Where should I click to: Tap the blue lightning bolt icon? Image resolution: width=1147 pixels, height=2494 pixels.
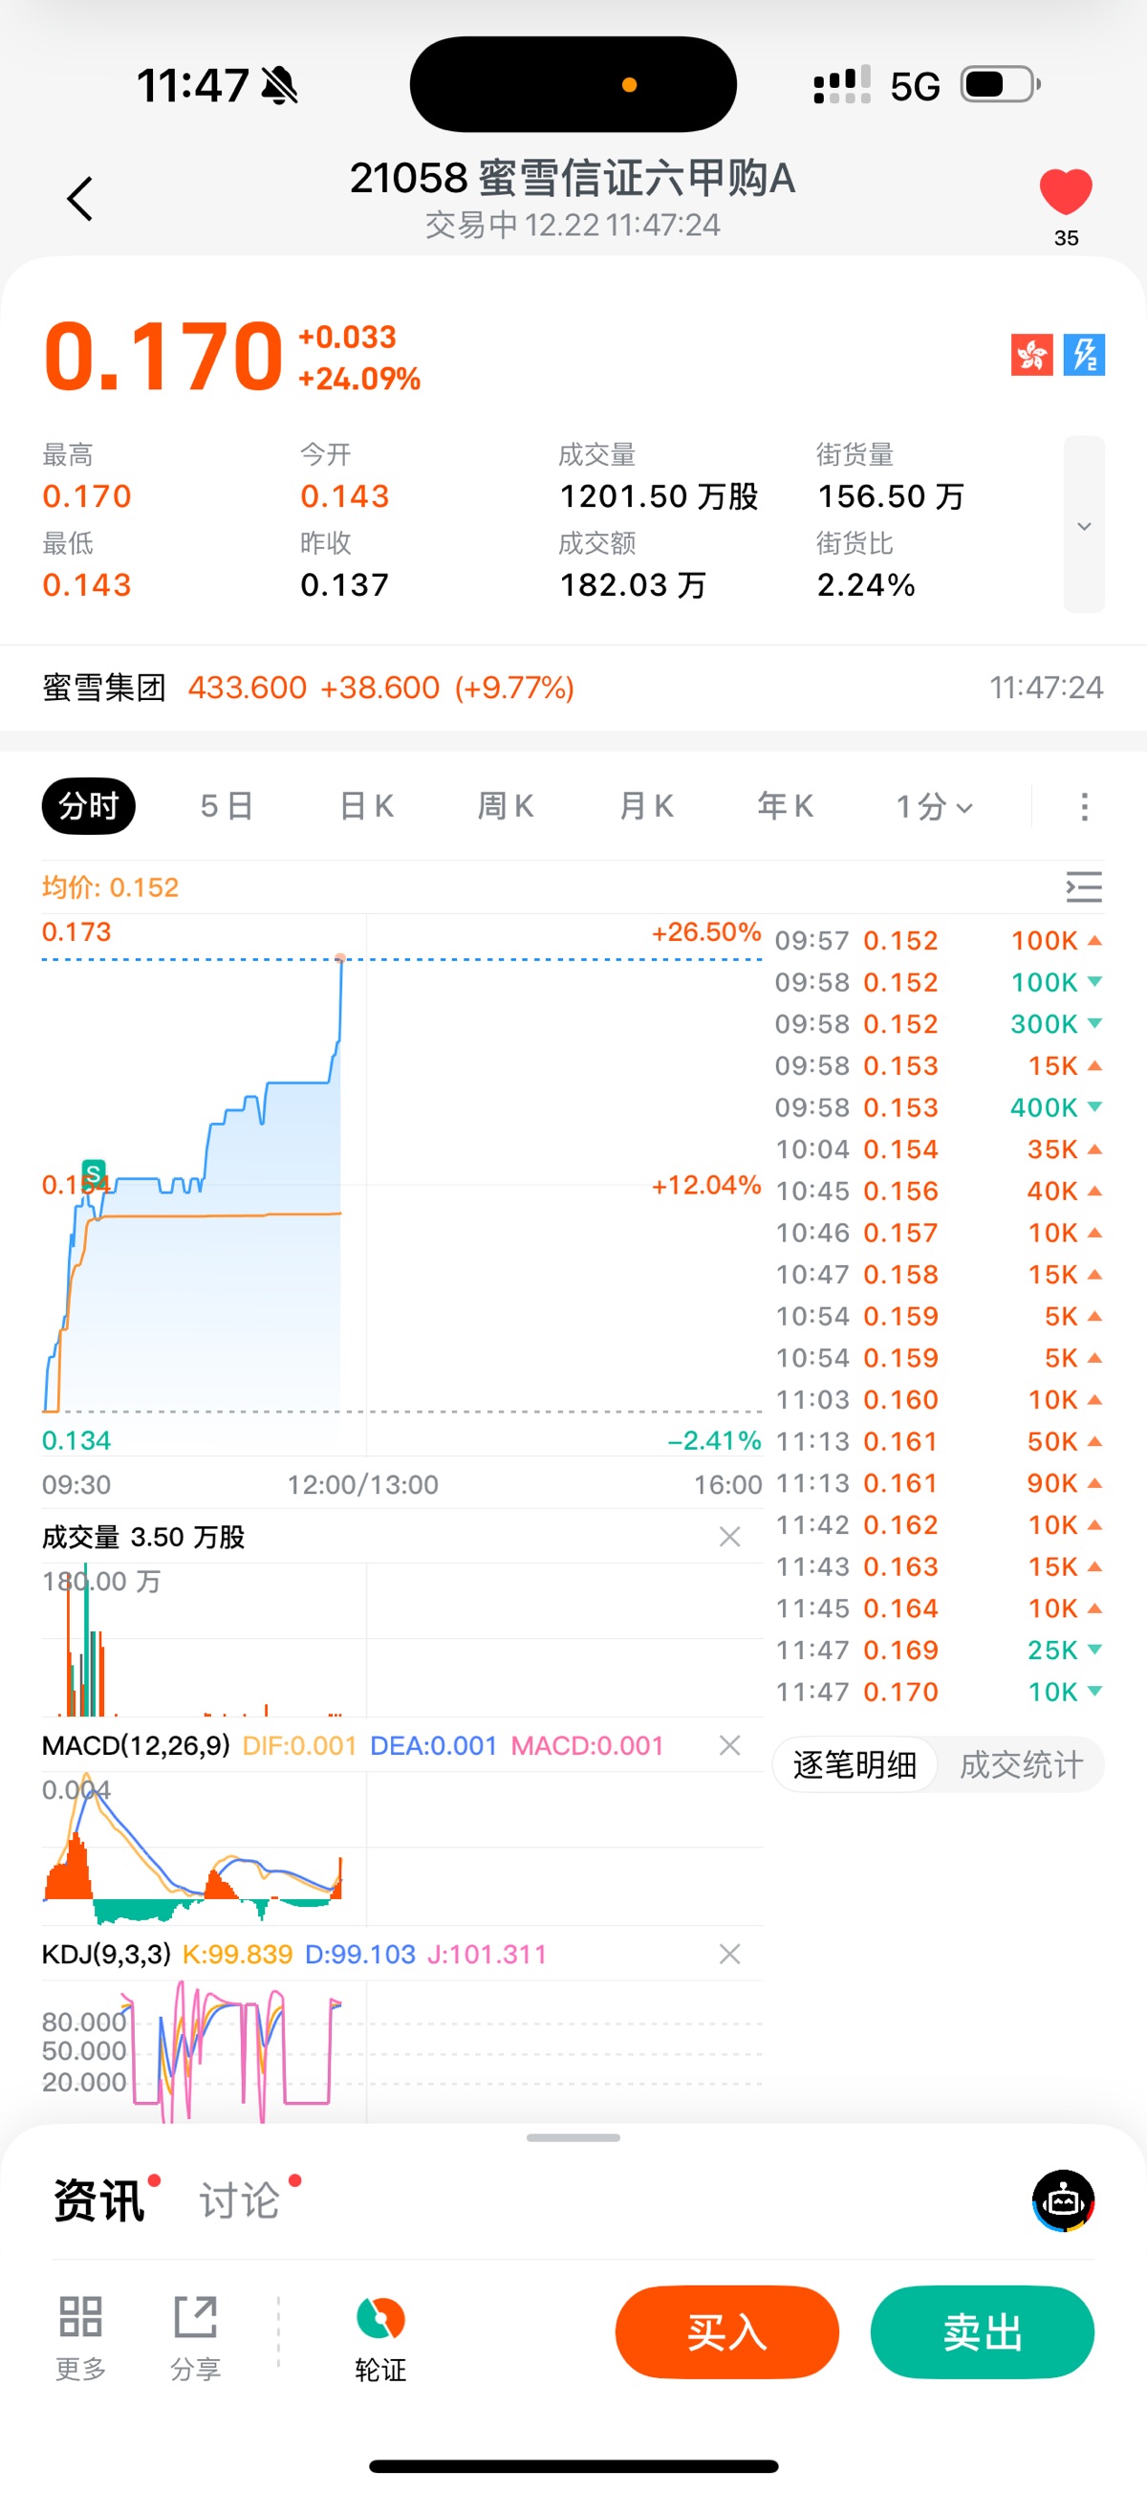tap(1084, 355)
